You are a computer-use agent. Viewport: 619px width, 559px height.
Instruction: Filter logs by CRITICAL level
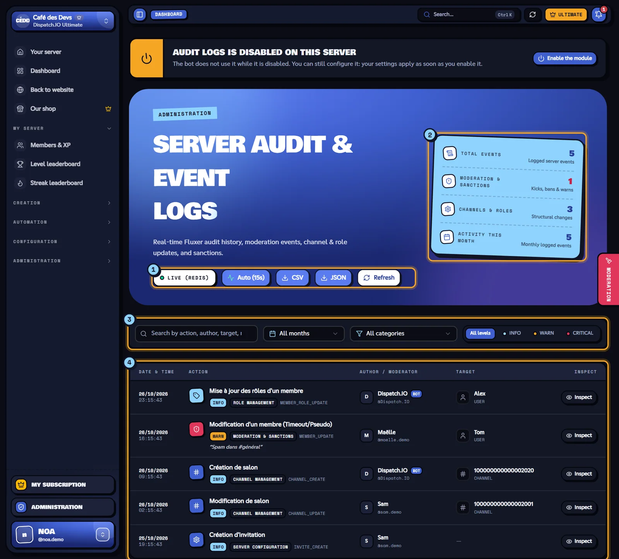pos(580,333)
